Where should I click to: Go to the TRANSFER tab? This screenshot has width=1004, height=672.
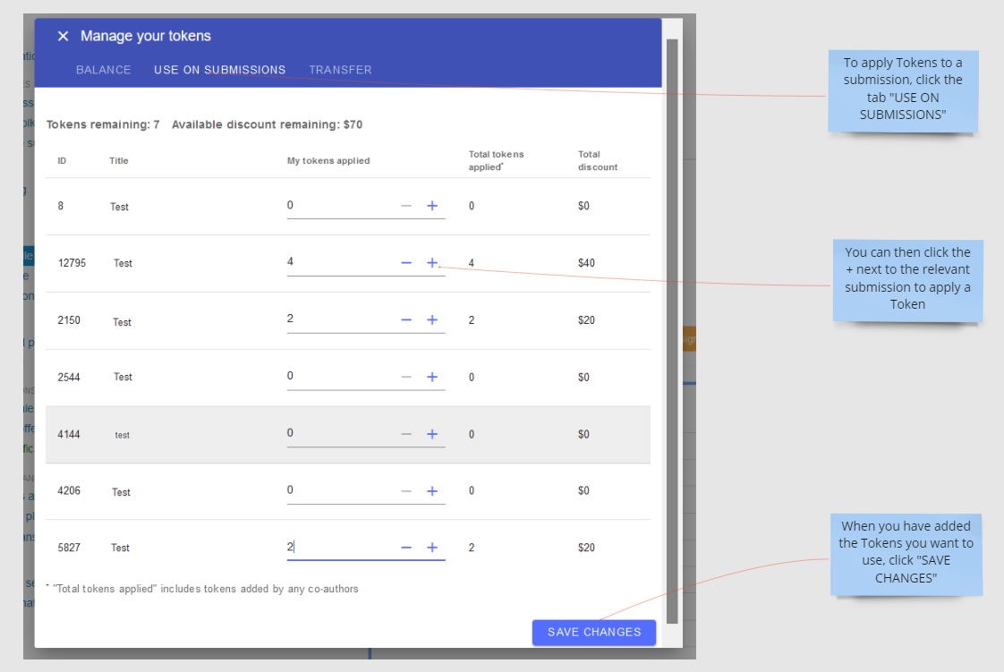pyautogui.click(x=340, y=70)
